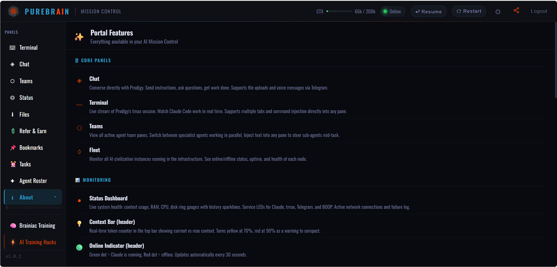Open AI Training Hacks link
Viewport: 557px width, 267px height.
tap(33, 242)
